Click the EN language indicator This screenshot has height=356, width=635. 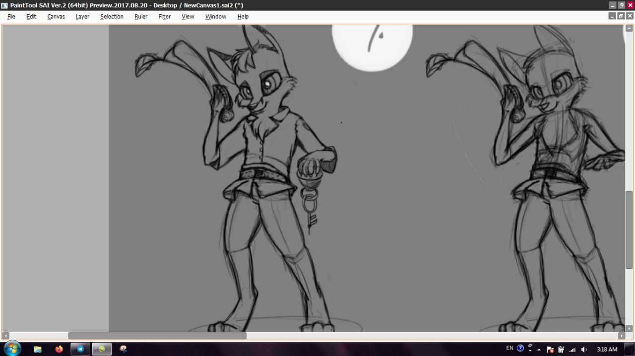(509, 349)
